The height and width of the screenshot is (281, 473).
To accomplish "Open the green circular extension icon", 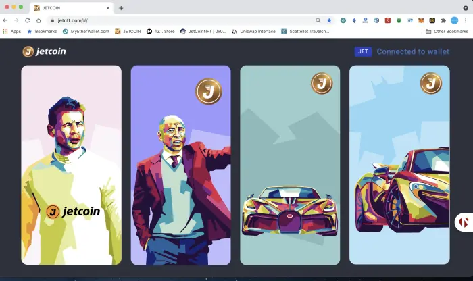I will point(343,20).
